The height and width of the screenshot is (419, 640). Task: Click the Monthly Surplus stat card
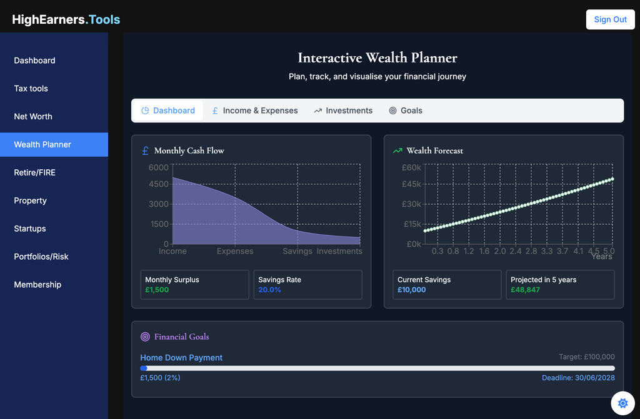tap(194, 285)
